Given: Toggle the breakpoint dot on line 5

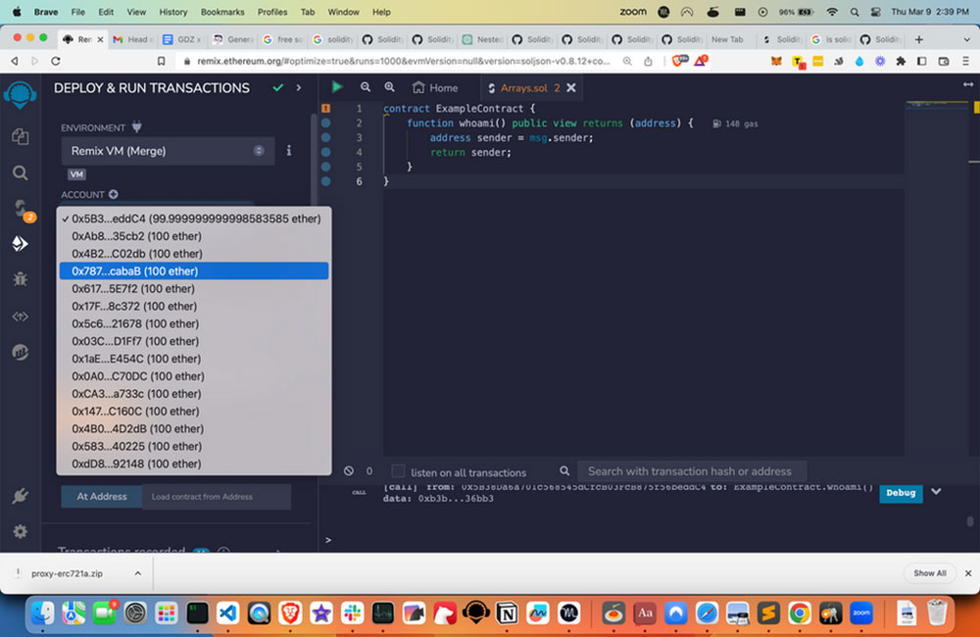Looking at the screenshot, I should coord(325,167).
